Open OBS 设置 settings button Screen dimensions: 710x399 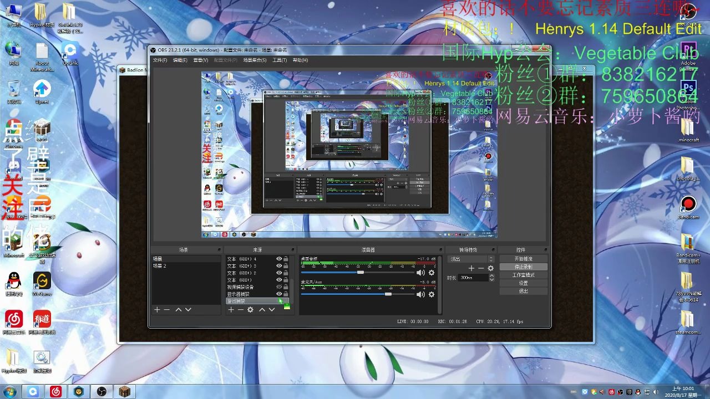coord(523,283)
